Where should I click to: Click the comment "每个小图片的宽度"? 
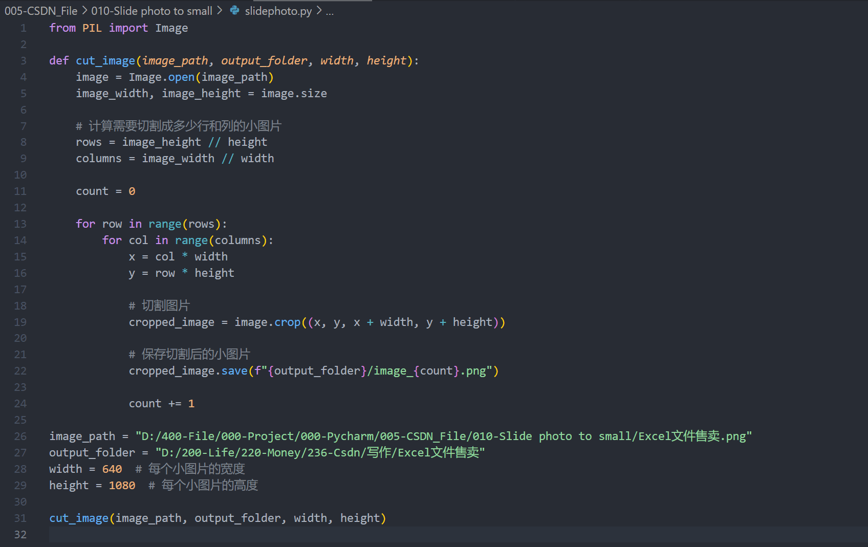(x=190, y=469)
